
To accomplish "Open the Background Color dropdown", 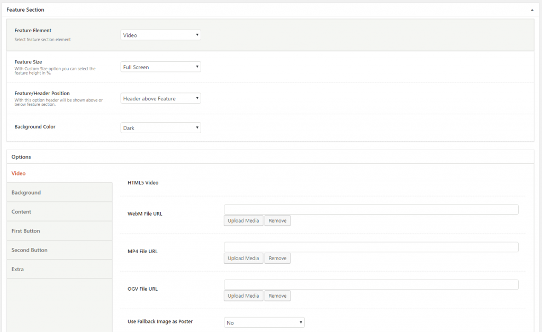I will click(x=160, y=128).
